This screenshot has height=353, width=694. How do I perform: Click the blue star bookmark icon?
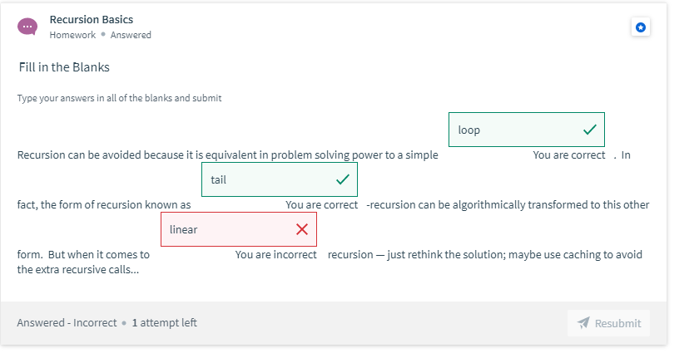(641, 27)
